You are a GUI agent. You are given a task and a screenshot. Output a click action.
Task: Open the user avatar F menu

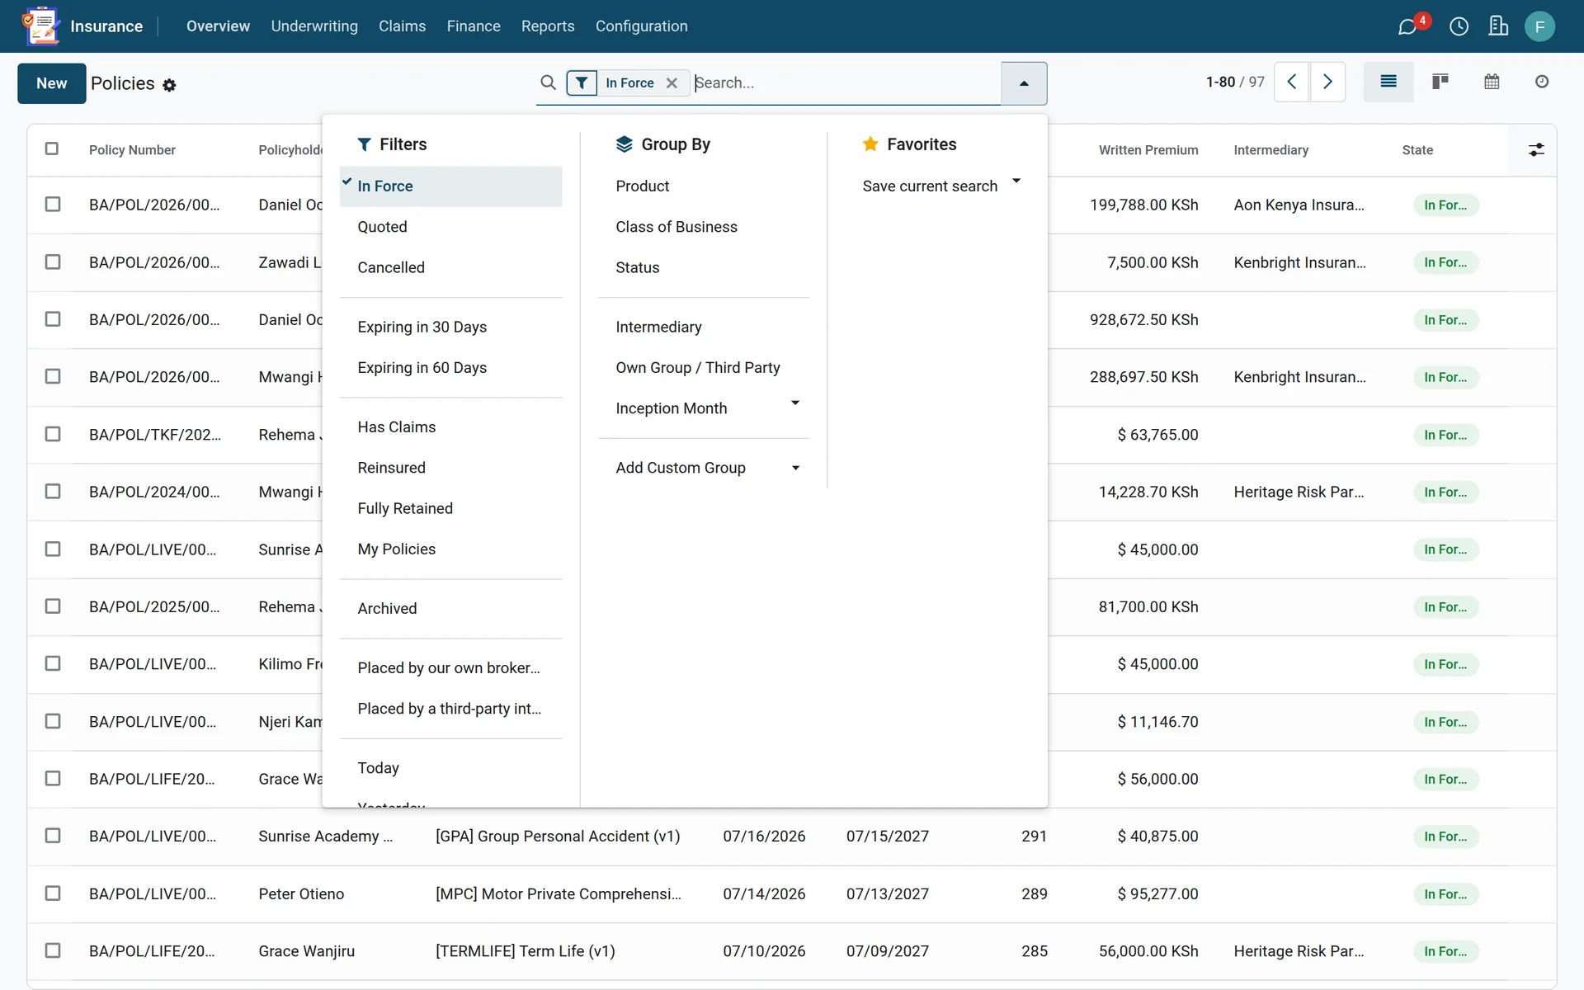pyautogui.click(x=1539, y=26)
